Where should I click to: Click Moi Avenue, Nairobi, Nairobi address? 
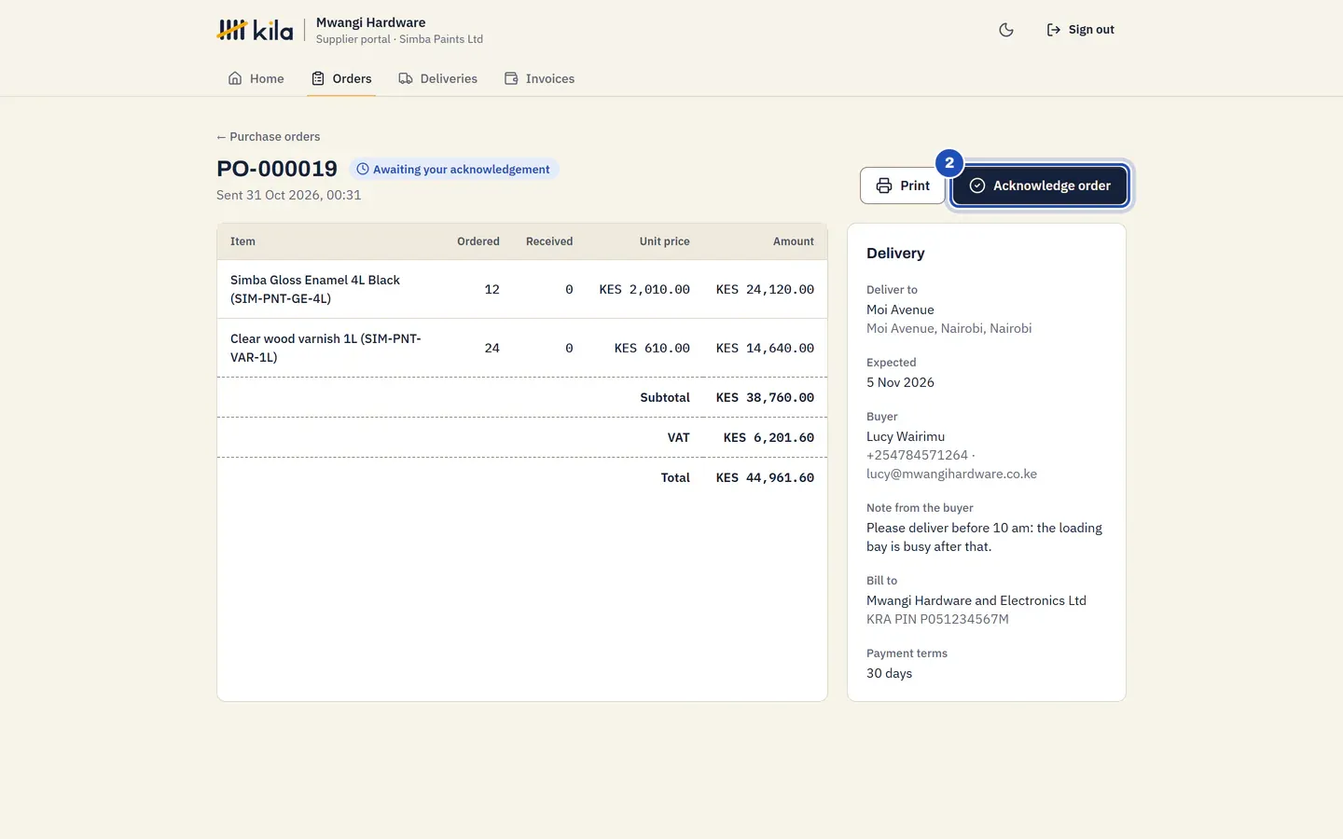(948, 328)
